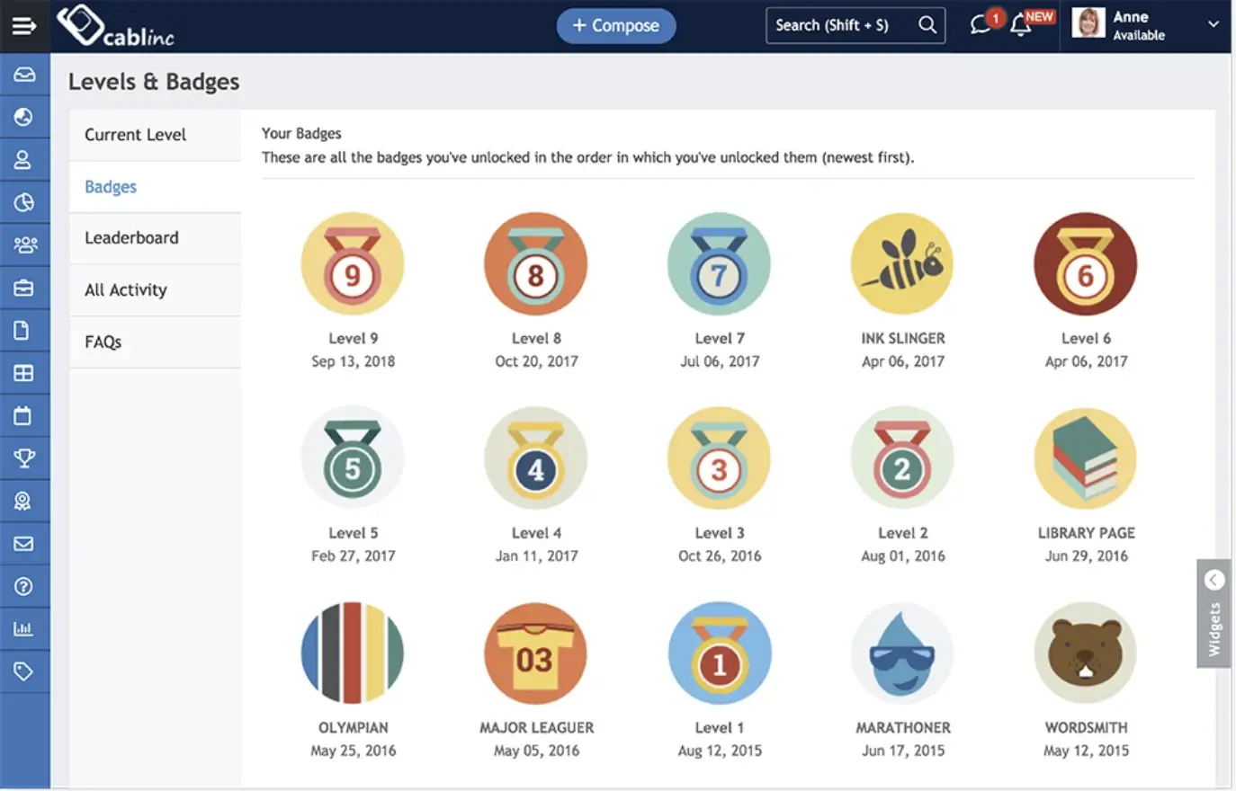
Task: Select the pie chart reports icon
Action: pyautogui.click(x=24, y=202)
